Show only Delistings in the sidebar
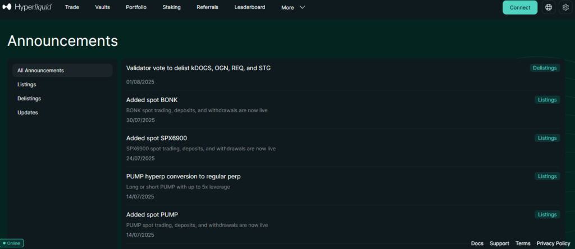The height and width of the screenshot is (249, 575). [29, 98]
